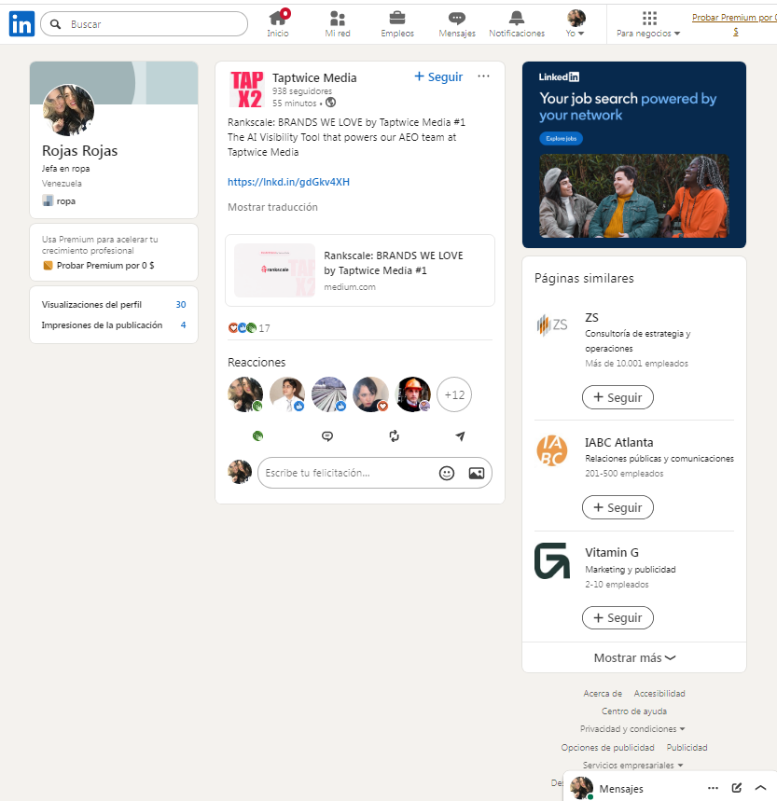Screen dimensions: 777x801
Task: Open the 17 reactions count
Action: [249, 328]
